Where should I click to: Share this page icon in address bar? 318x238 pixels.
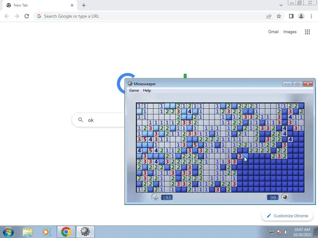269,16
